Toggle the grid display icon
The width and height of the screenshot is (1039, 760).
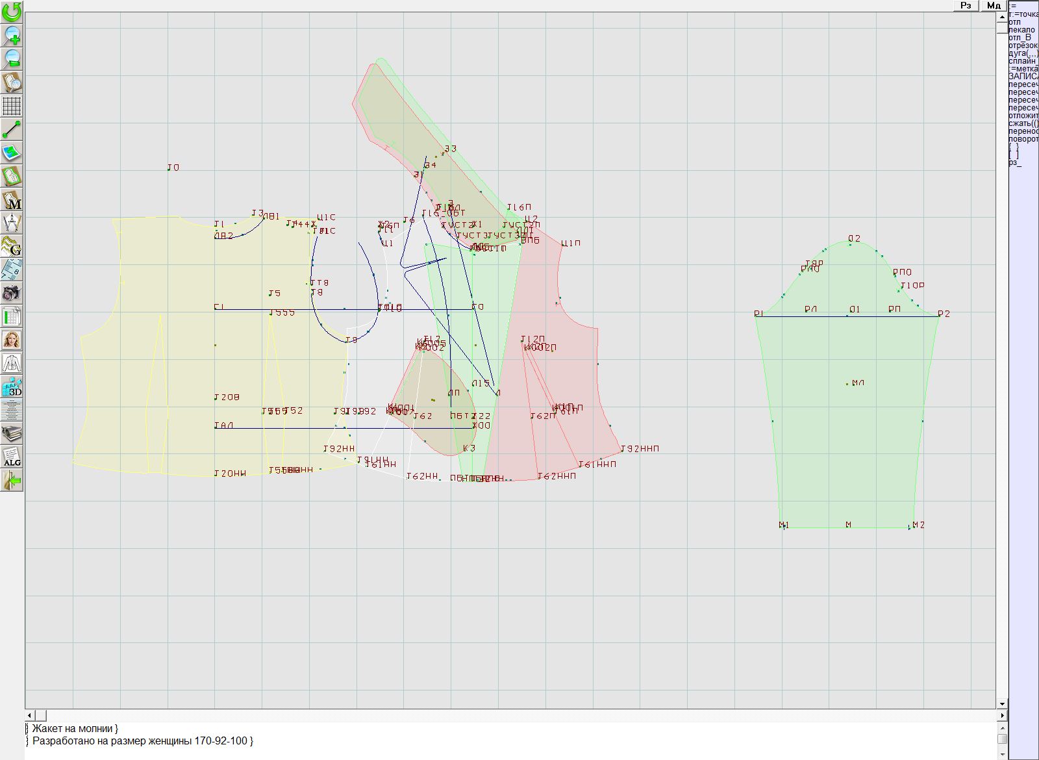coord(12,105)
